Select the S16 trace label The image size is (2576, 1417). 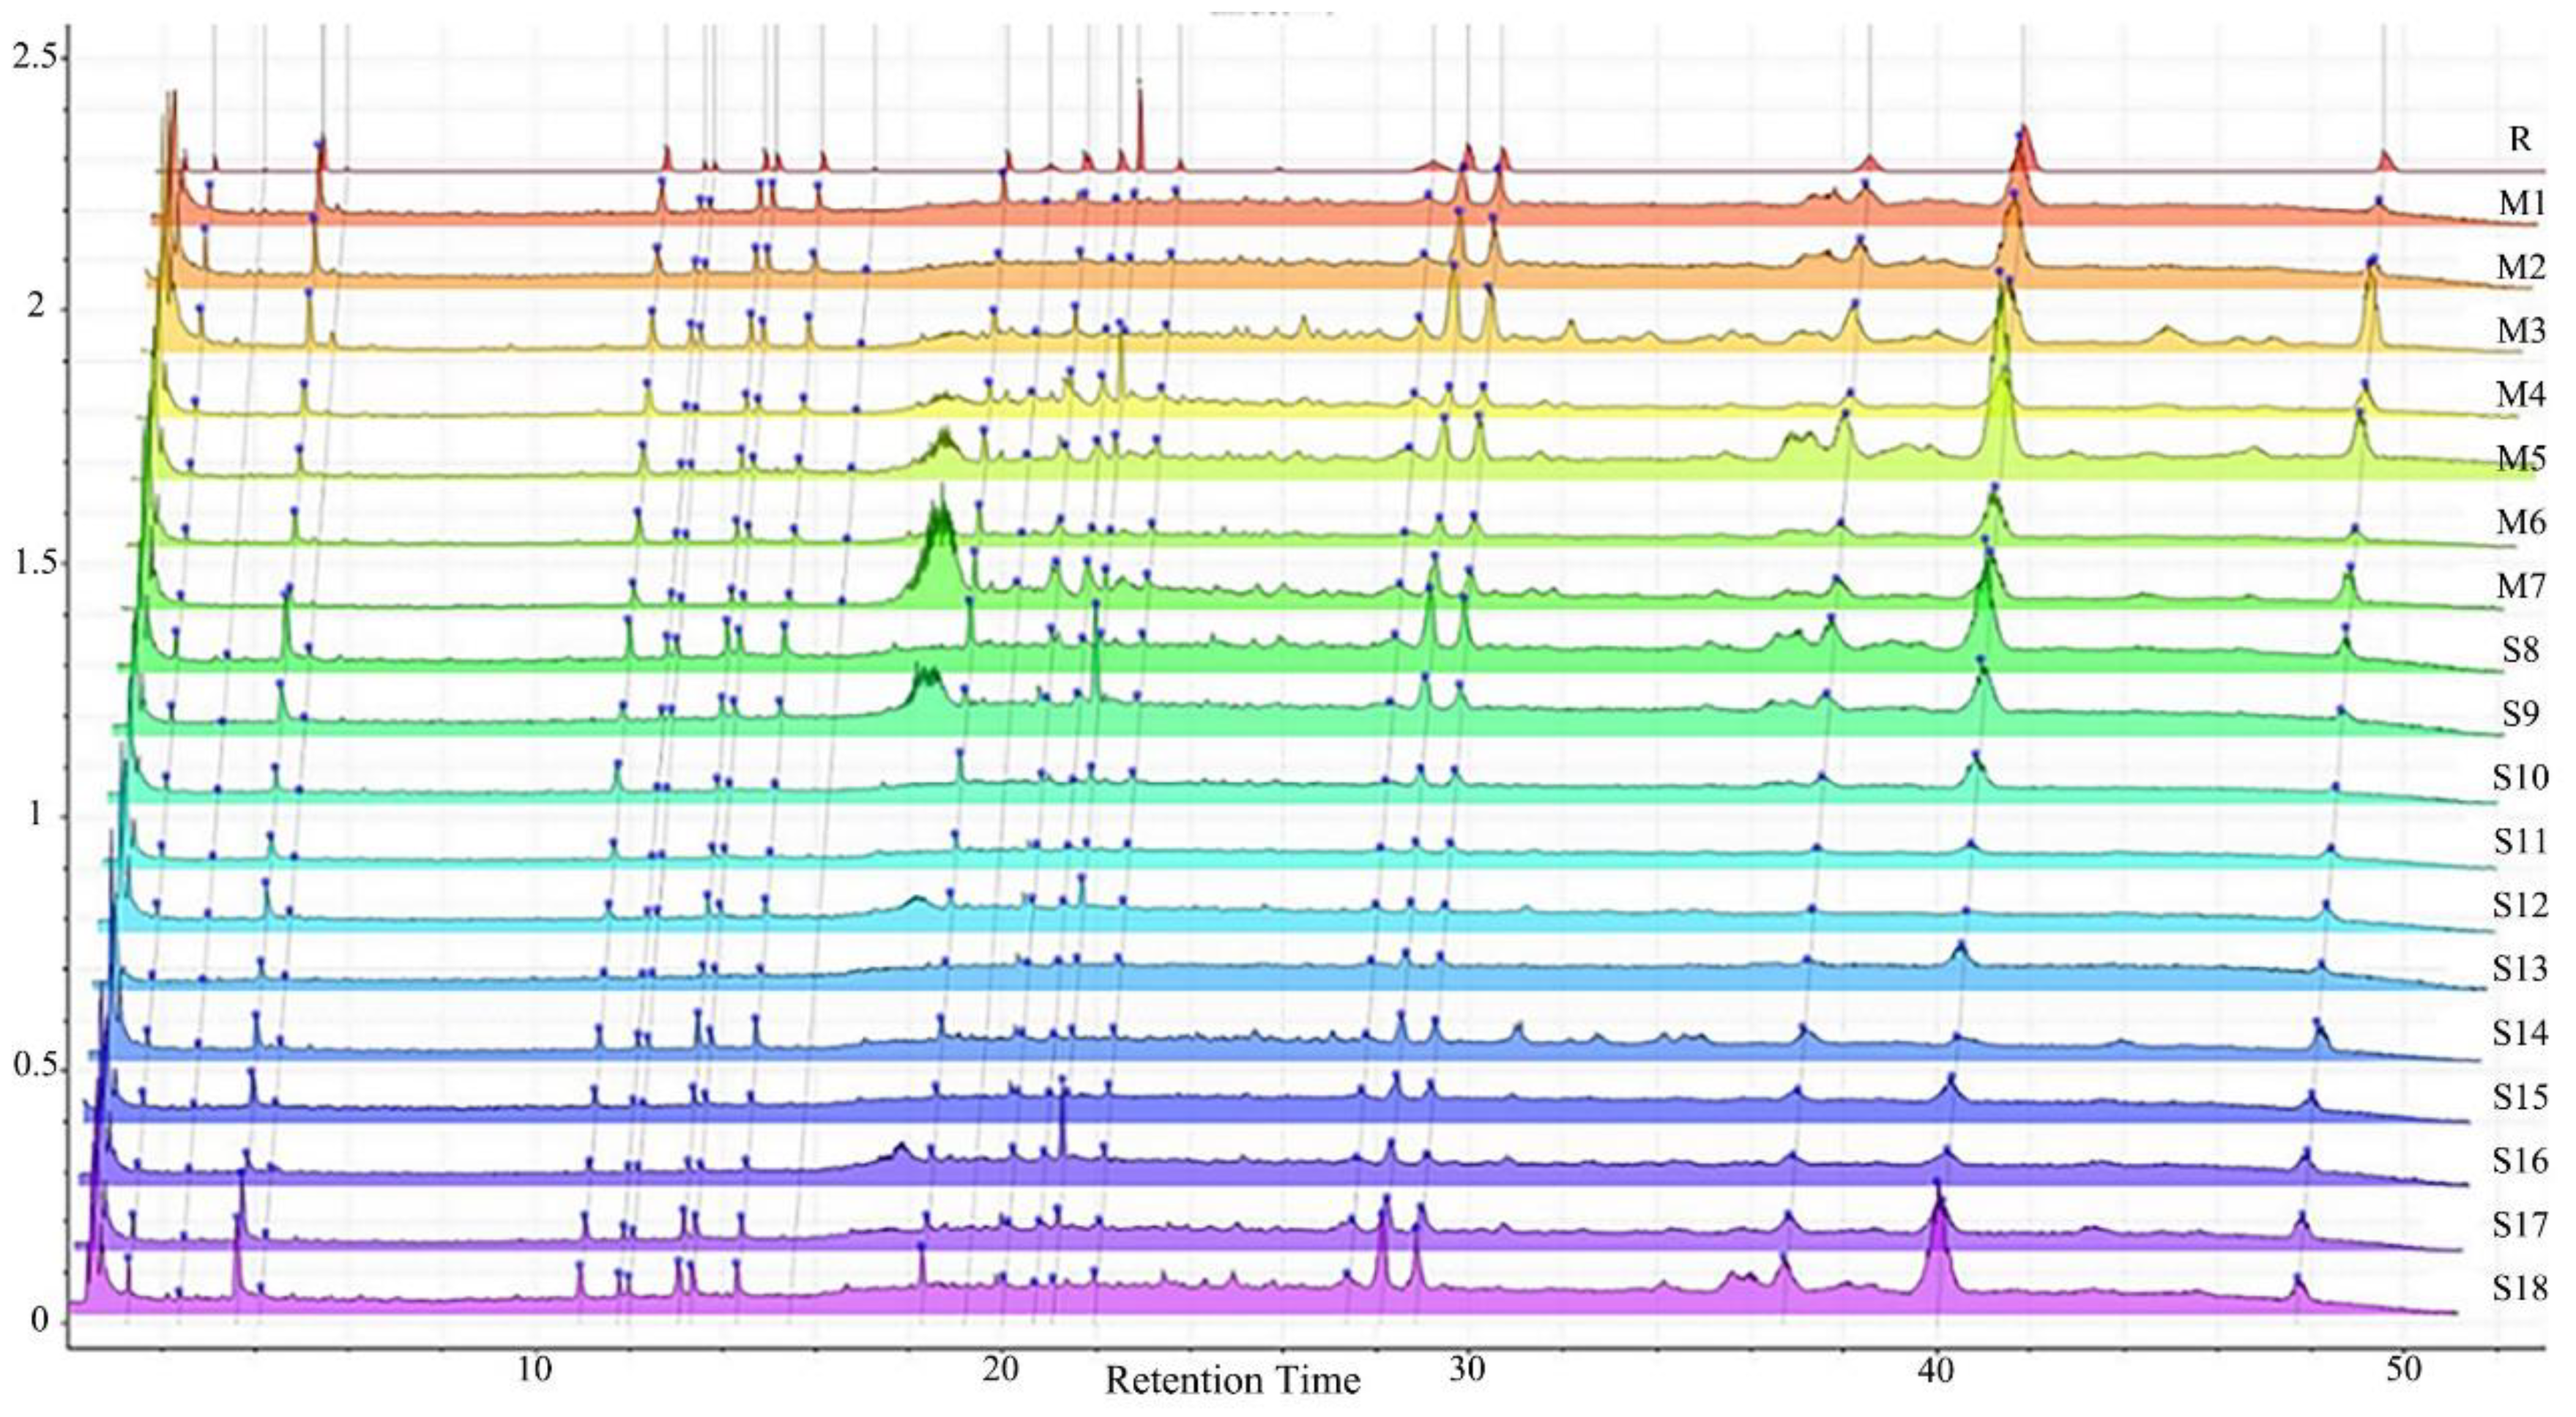click(2520, 1160)
